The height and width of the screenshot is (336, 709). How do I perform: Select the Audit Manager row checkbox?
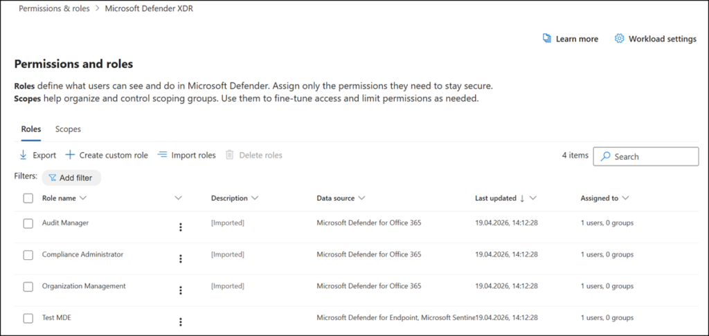28,223
